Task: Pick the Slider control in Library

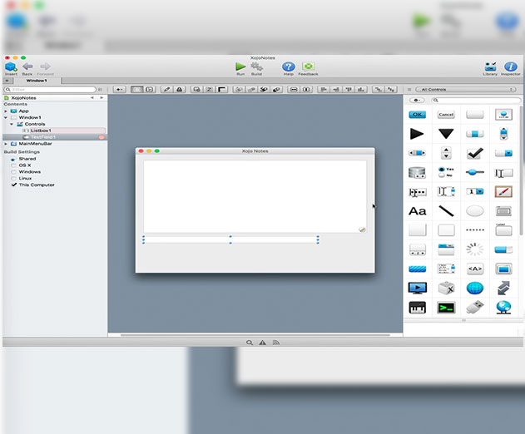Action: point(475,172)
